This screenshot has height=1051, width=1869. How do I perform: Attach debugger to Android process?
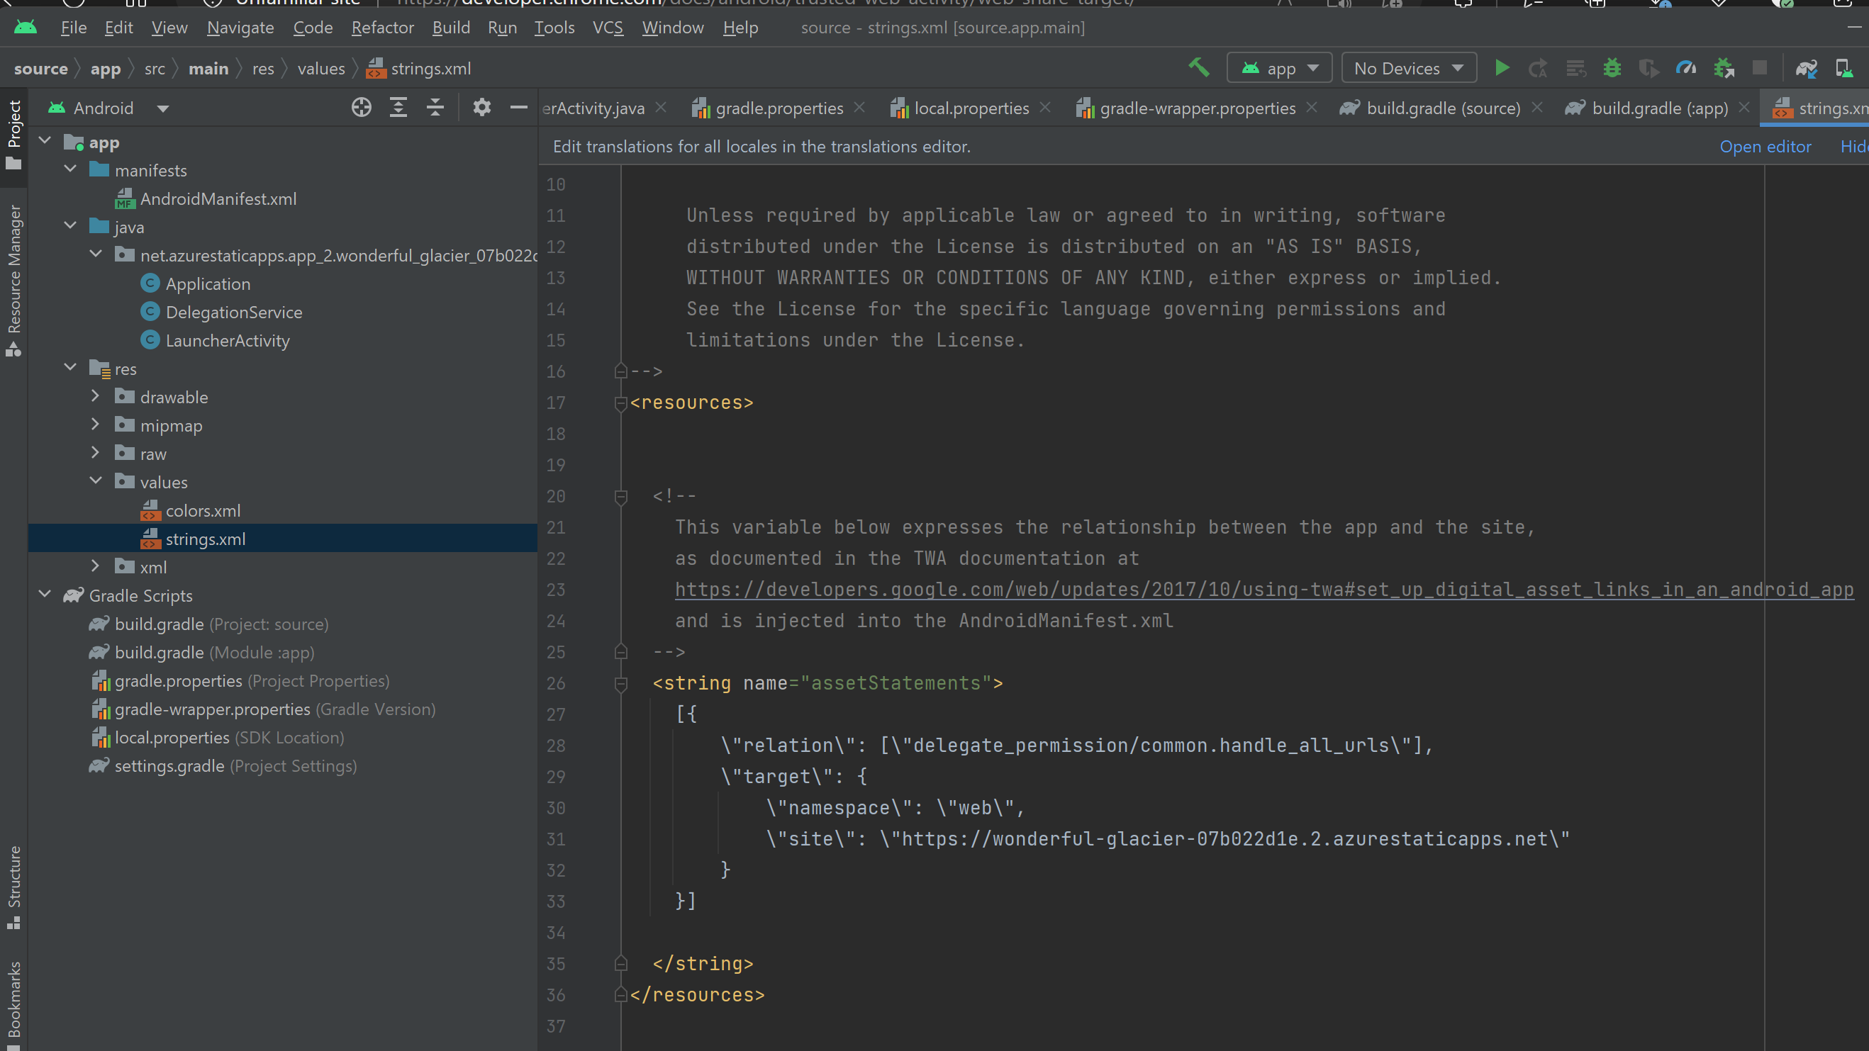coord(1723,67)
